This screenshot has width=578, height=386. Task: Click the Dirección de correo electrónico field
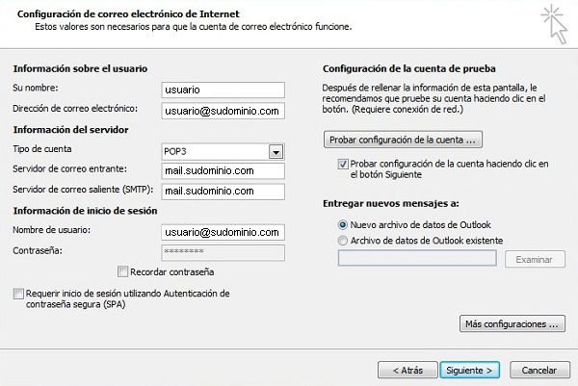(223, 111)
